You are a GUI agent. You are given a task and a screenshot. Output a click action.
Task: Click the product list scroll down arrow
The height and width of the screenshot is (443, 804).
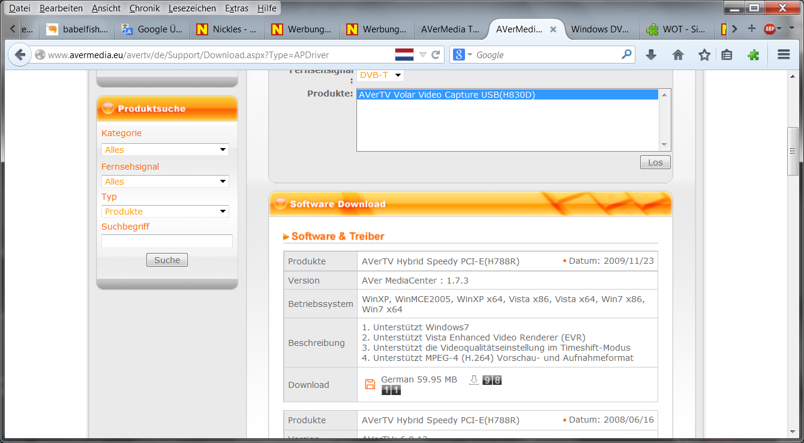[x=664, y=144]
